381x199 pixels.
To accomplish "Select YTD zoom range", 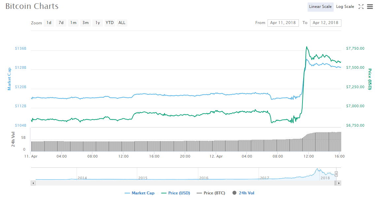I will pos(110,23).
